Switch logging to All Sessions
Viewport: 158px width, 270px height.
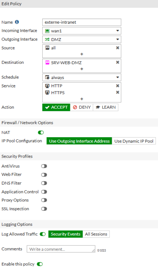click(x=96, y=234)
